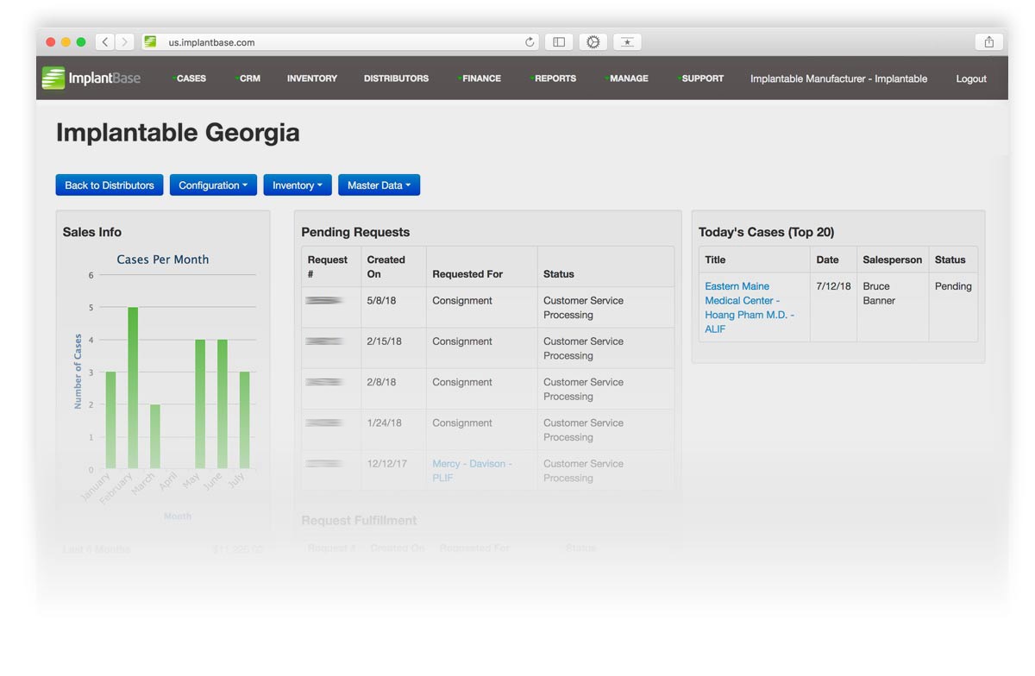1035x676 pixels.
Task: Click the February bar in the chart
Action: coord(133,388)
